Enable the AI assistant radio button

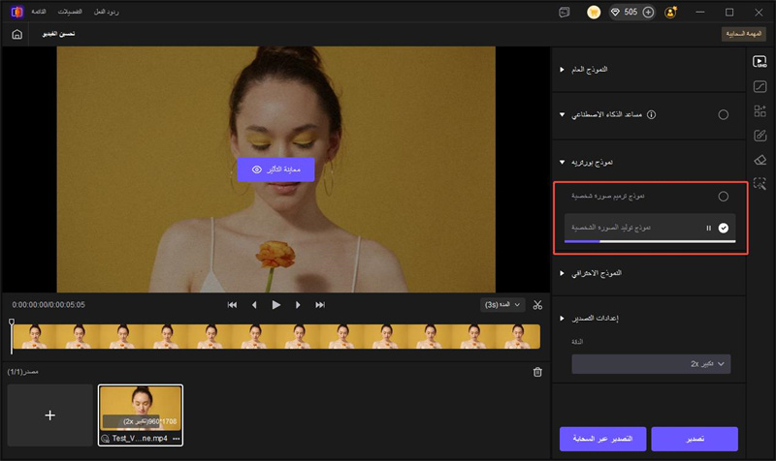pyautogui.click(x=723, y=114)
